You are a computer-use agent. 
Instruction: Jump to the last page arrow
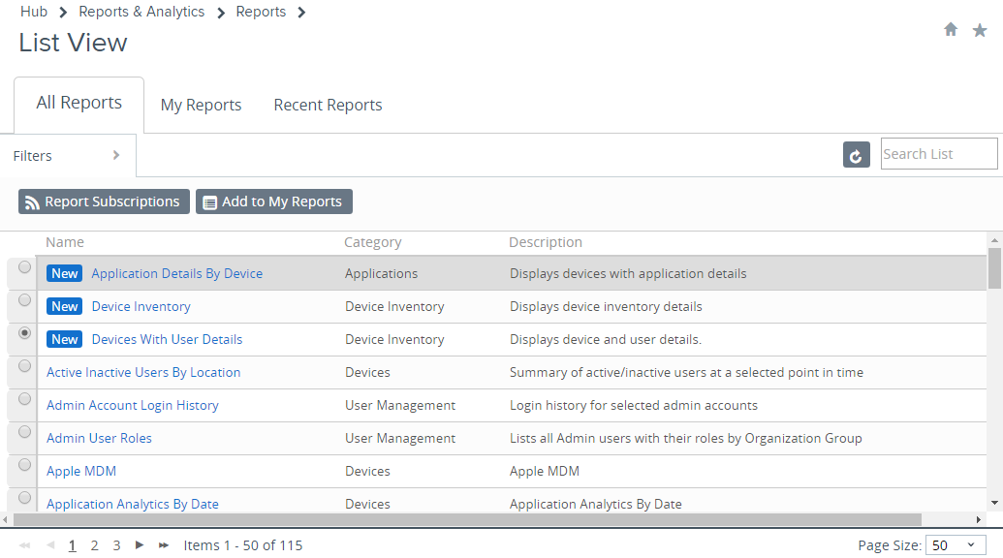(x=163, y=545)
